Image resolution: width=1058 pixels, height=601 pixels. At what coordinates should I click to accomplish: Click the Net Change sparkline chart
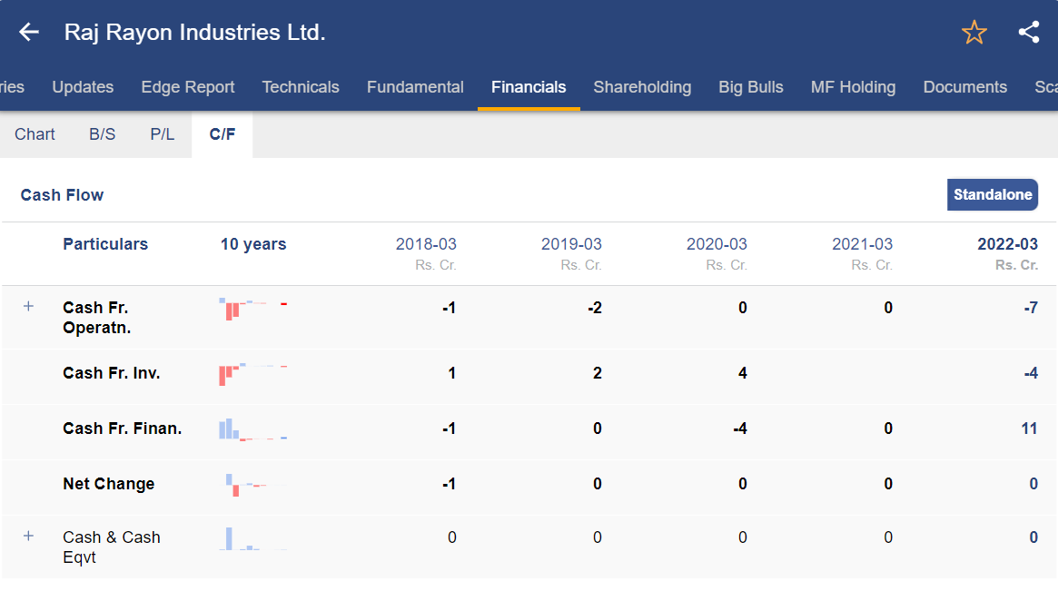tap(253, 484)
